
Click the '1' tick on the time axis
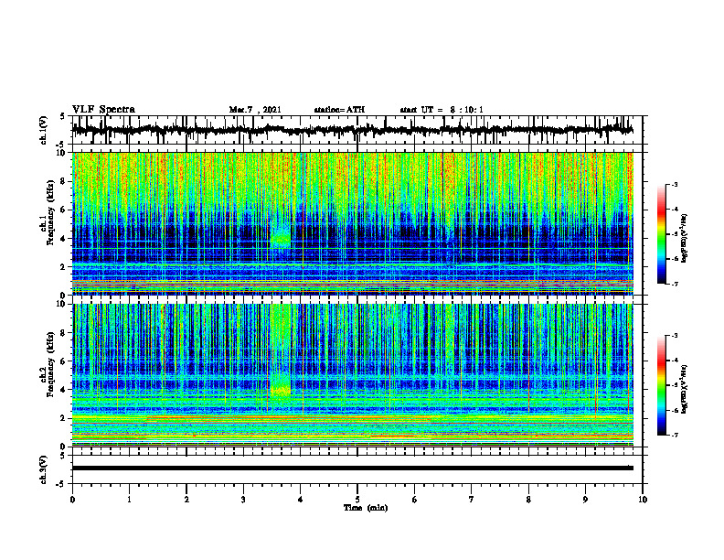[x=129, y=500]
